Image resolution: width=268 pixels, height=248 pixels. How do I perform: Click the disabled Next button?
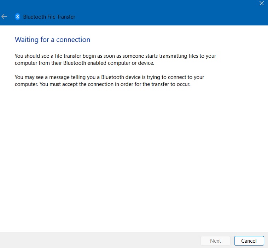point(215,241)
